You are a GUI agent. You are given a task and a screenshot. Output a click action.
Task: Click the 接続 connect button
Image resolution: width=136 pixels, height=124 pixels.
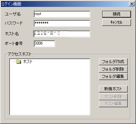pyautogui.click(x=117, y=14)
